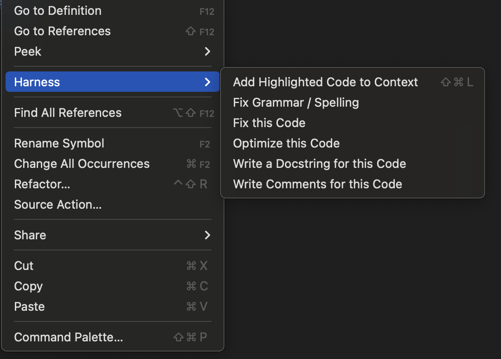The height and width of the screenshot is (359, 501).
Task: Paste from clipboard
Action: [x=29, y=307]
